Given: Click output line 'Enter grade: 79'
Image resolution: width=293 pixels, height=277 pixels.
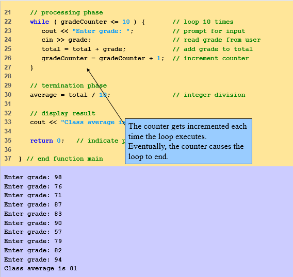Looking at the screenshot, I should tap(33, 241).
